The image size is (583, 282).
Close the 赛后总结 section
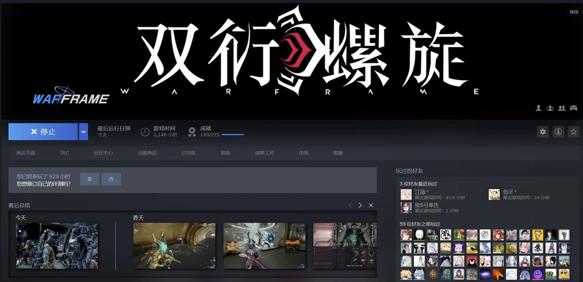click(x=371, y=205)
